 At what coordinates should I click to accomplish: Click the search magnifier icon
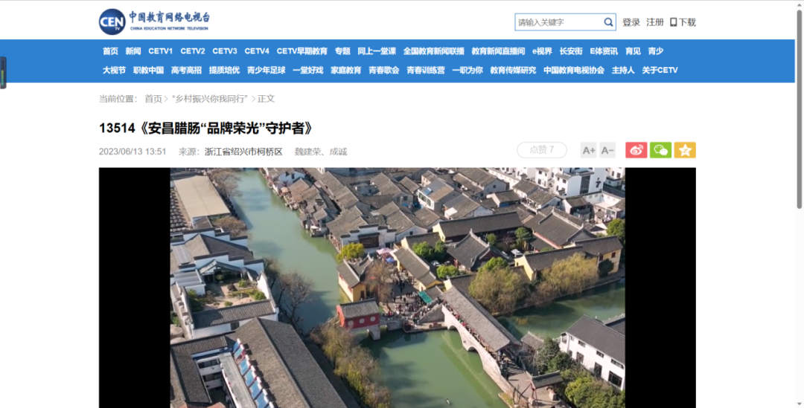point(608,22)
